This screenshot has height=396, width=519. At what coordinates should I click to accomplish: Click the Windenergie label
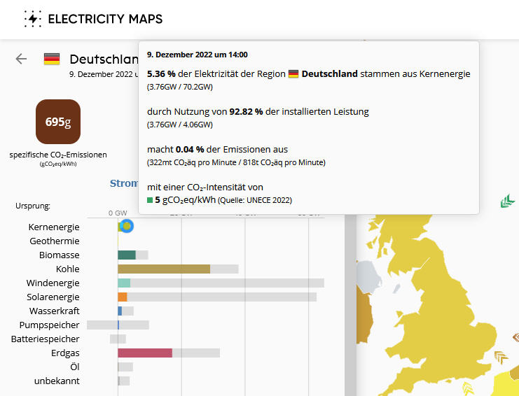[x=53, y=283]
